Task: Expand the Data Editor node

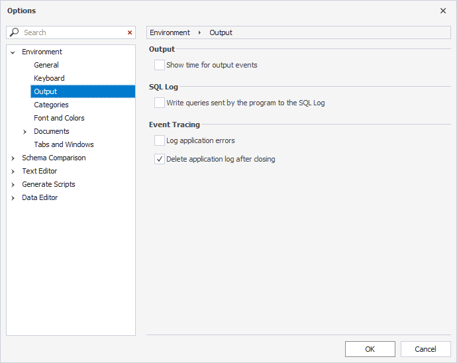Action: (13, 198)
